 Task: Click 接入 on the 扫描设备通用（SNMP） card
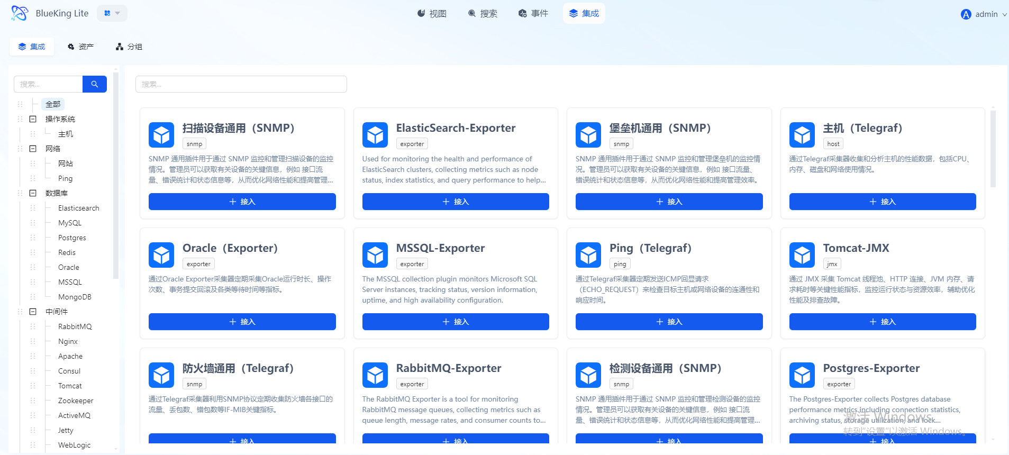point(242,202)
